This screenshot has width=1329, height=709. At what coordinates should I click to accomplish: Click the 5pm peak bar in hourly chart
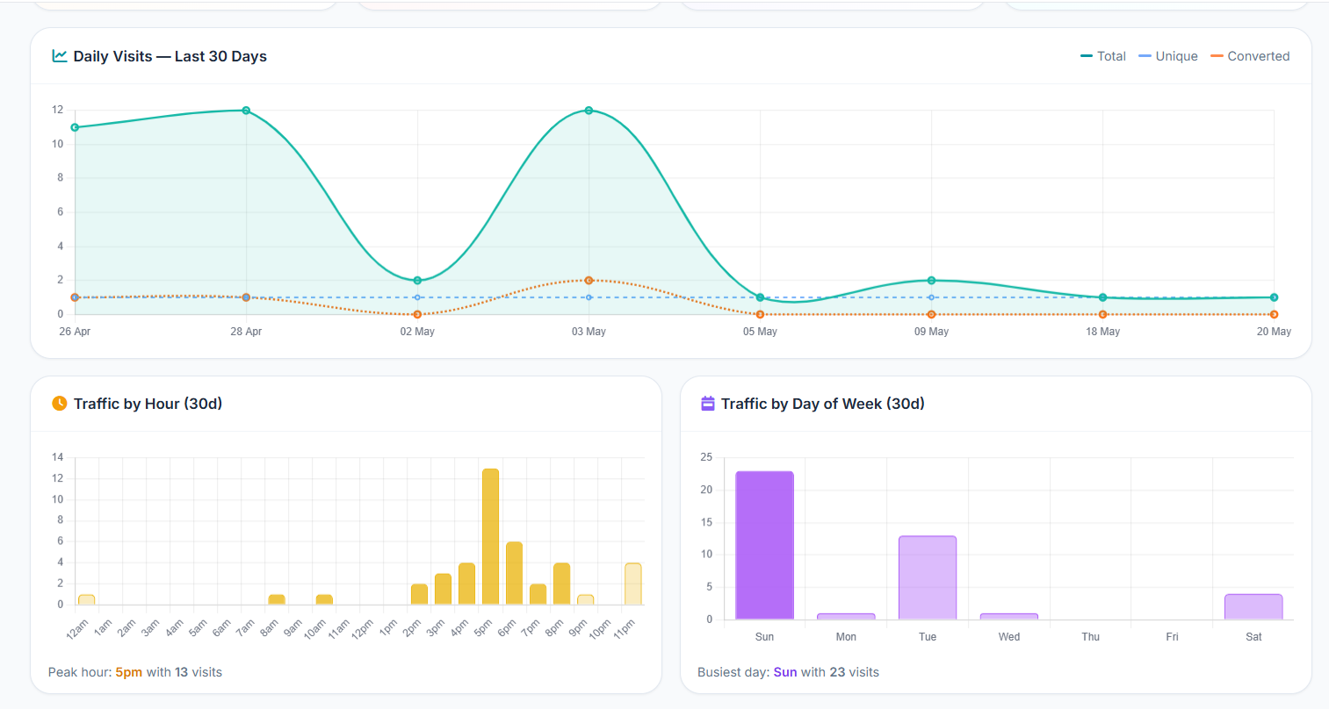pyautogui.click(x=490, y=537)
